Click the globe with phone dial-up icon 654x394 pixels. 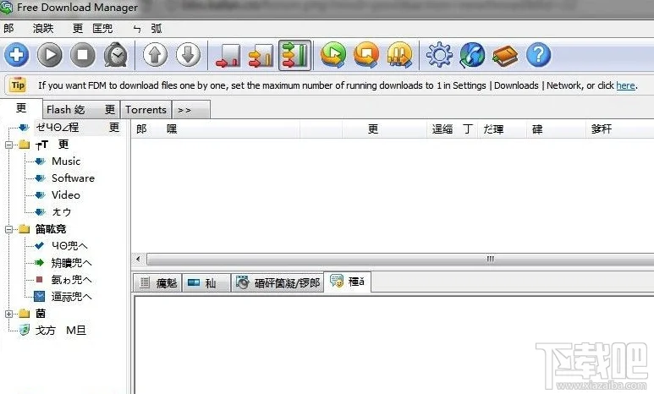click(x=472, y=55)
